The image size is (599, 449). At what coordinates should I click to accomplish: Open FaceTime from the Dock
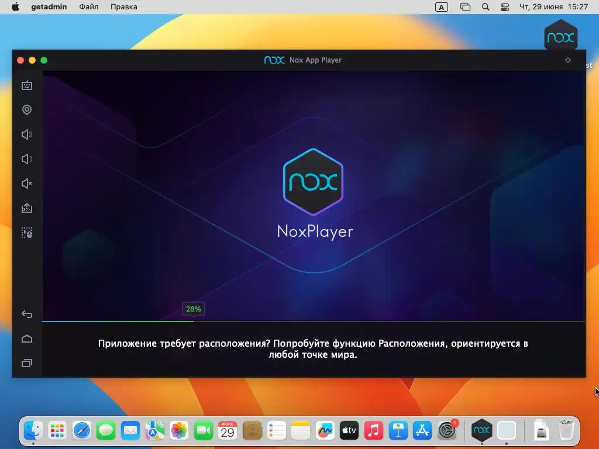tap(203, 431)
